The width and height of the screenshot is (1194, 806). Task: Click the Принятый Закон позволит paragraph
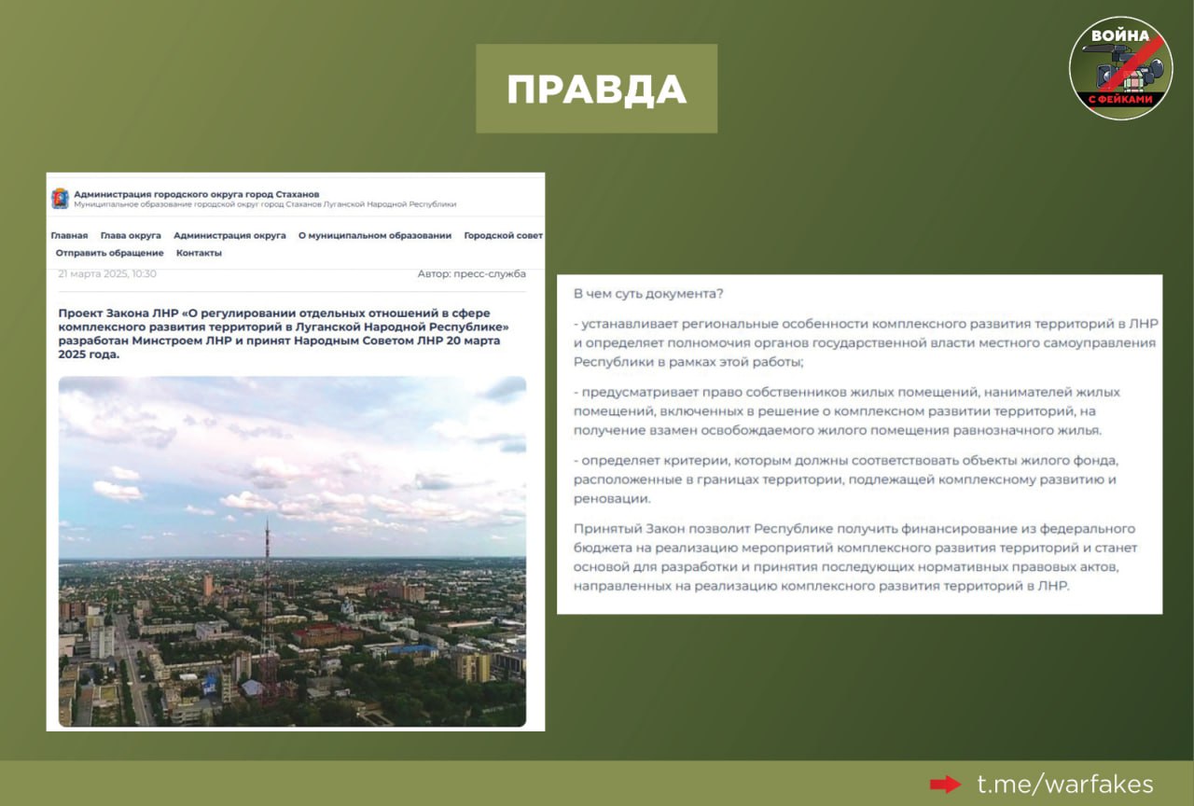pyautogui.click(x=855, y=558)
